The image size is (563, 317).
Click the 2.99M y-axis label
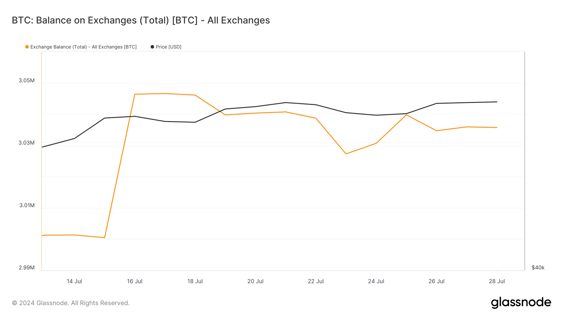point(27,268)
